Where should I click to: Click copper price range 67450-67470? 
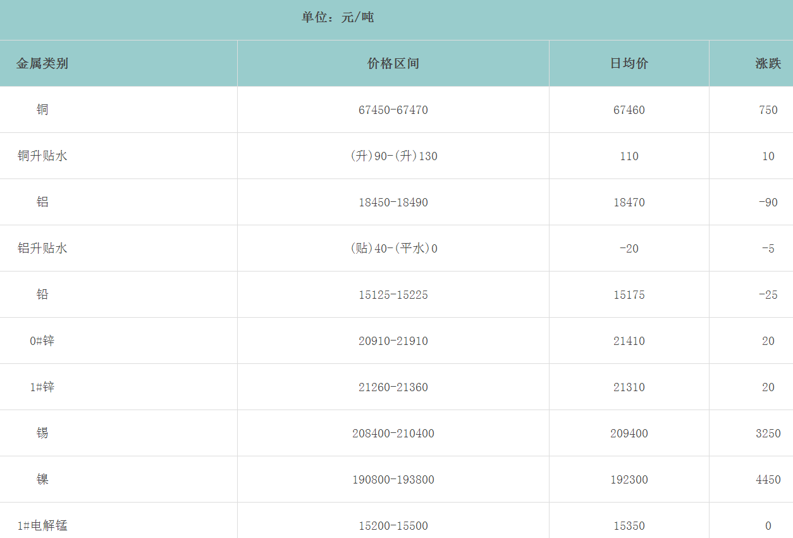click(393, 110)
